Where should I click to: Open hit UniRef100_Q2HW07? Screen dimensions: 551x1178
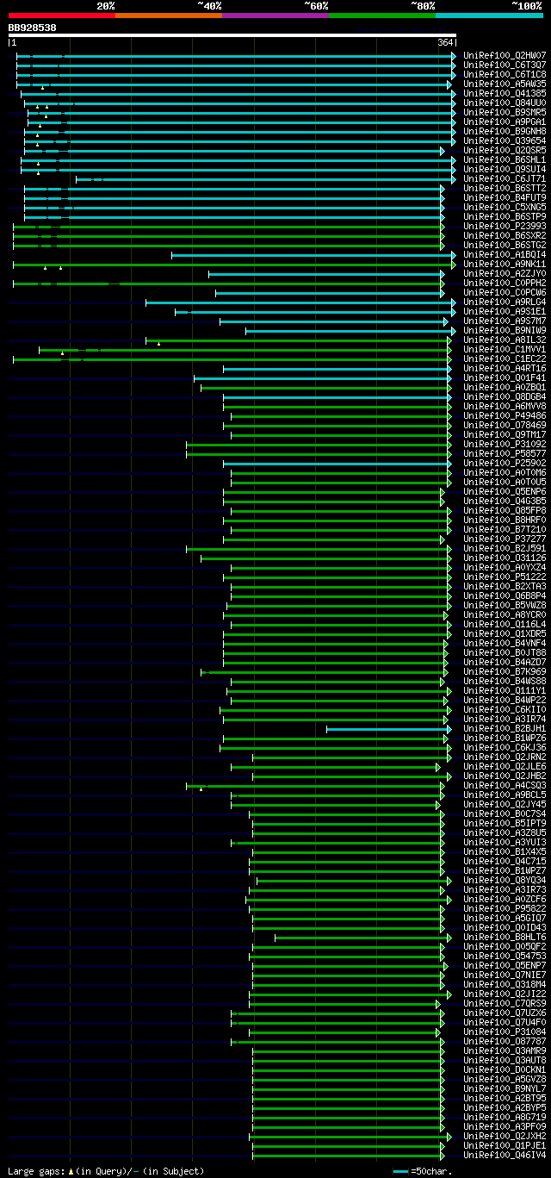(505, 55)
